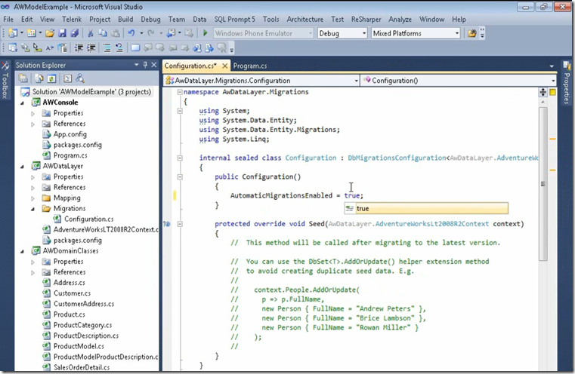The width and height of the screenshot is (575, 374).
Task: Click the Uncomment Selected Lines icon
Action: click(119, 48)
